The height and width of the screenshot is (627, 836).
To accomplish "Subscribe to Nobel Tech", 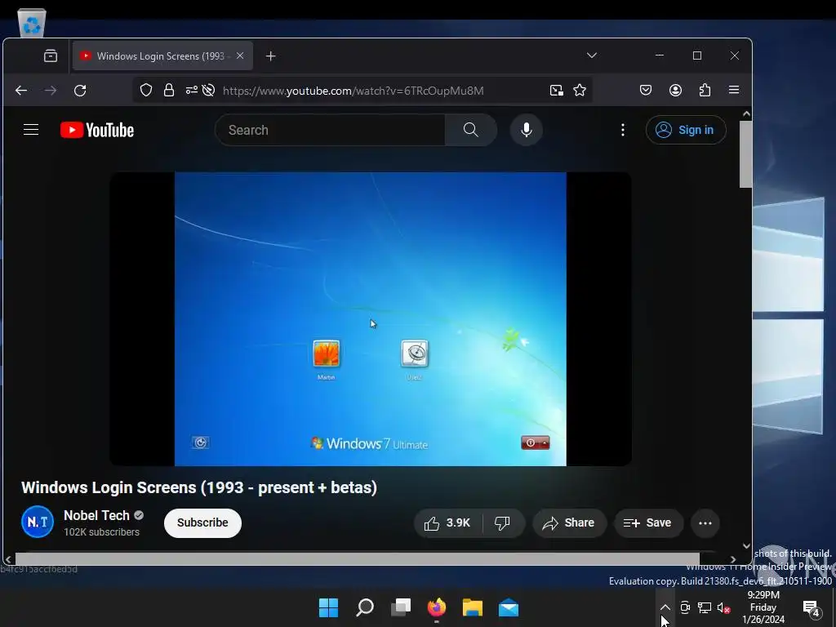I will pyautogui.click(x=202, y=522).
